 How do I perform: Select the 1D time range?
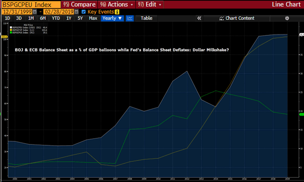(7, 18)
